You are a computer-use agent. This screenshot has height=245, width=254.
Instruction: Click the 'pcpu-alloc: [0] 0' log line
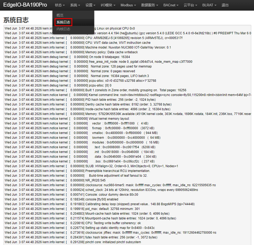pos(58,85)
